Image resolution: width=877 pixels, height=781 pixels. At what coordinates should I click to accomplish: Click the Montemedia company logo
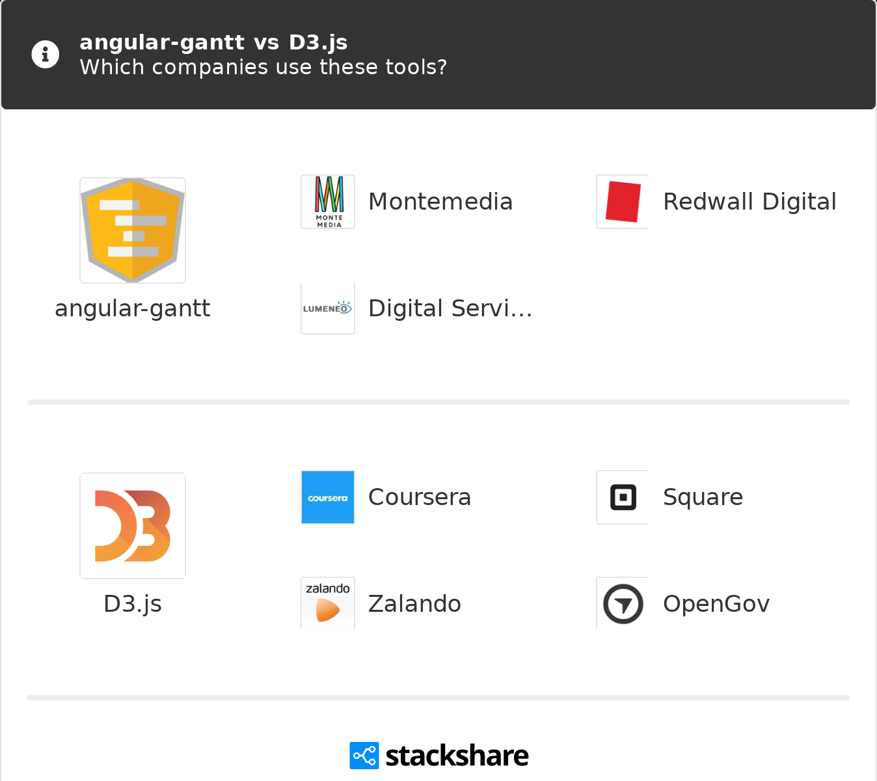[x=328, y=202]
